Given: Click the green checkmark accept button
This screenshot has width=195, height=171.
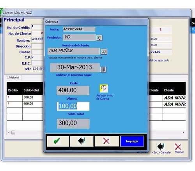Looking at the screenshot, I should pos(58,141).
